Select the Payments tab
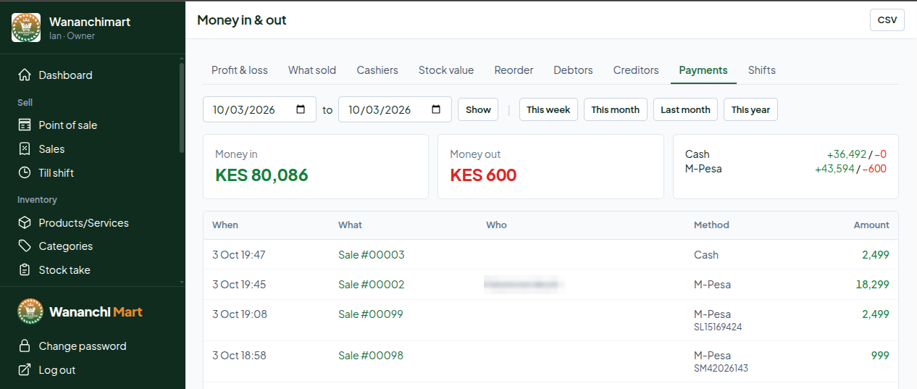The width and height of the screenshot is (917, 389). pyautogui.click(x=703, y=70)
